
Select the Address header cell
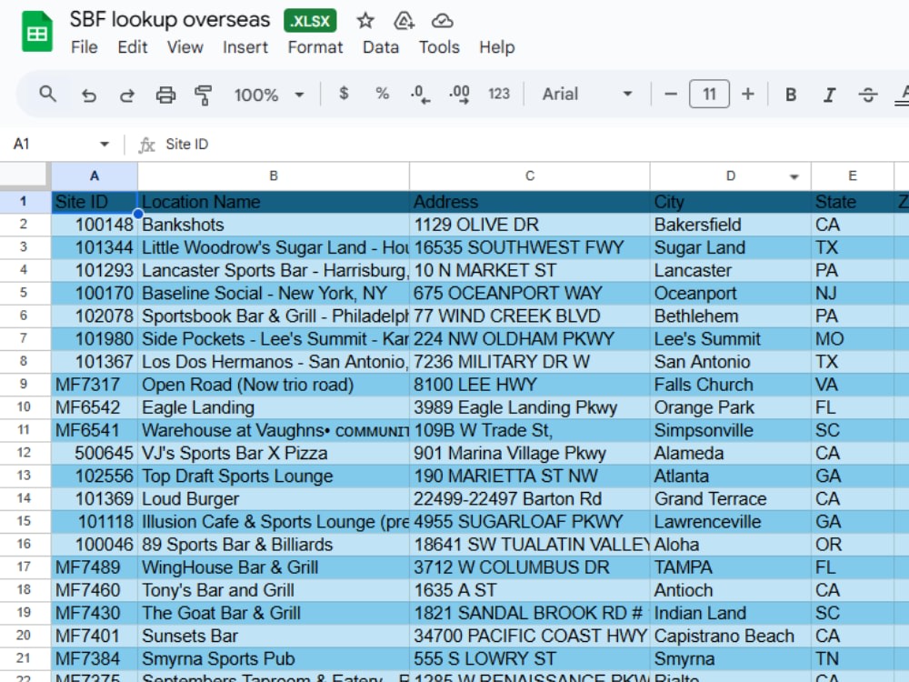click(530, 202)
